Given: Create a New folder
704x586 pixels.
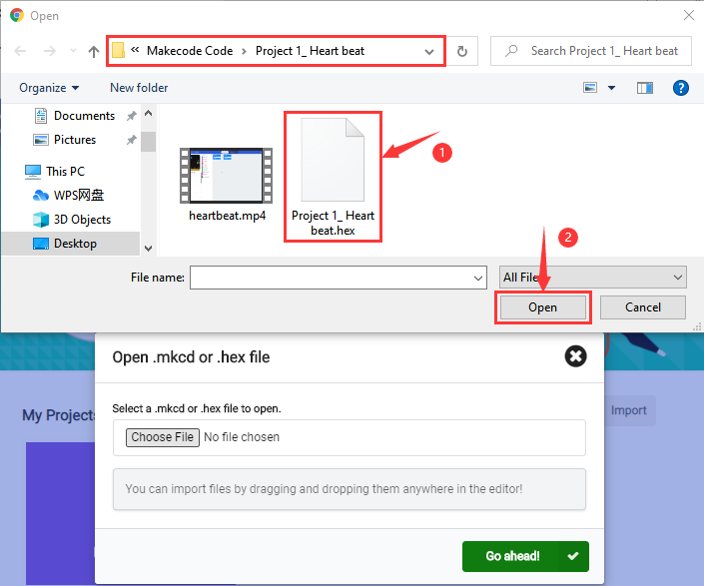Looking at the screenshot, I should click(x=139, y=88).
